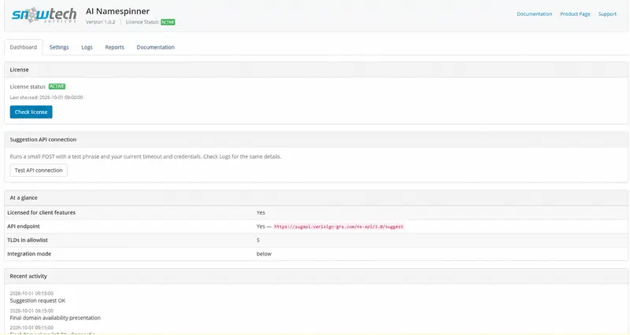The width and height of the screenshot is (630, 335).
Task: Click the API endpoint URL
Action: click(339, 226)
